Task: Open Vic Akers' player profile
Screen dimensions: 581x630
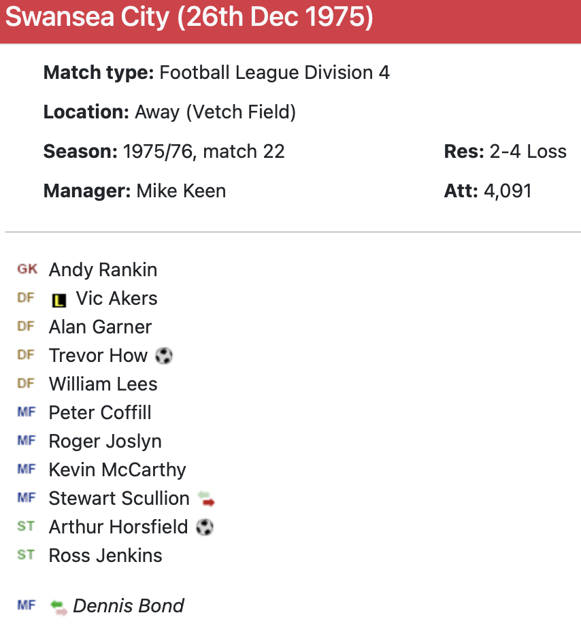Action: coord(116,299)
